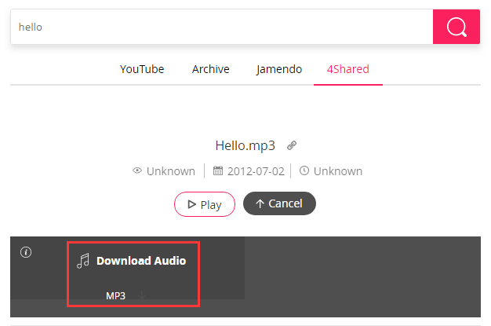The width and height of the screenshot is (491, 326).
Task: Open the info circle icon in dark panel
Action: [26, 252]
